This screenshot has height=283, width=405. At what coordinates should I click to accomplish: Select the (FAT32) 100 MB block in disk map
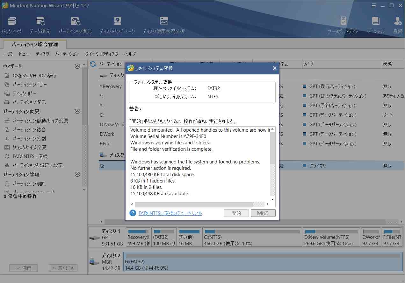(164, 237)
